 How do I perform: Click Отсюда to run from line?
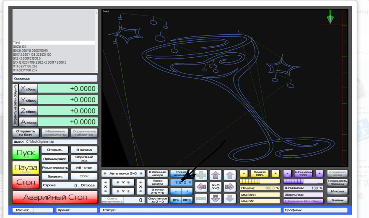(x=88, y=185)
